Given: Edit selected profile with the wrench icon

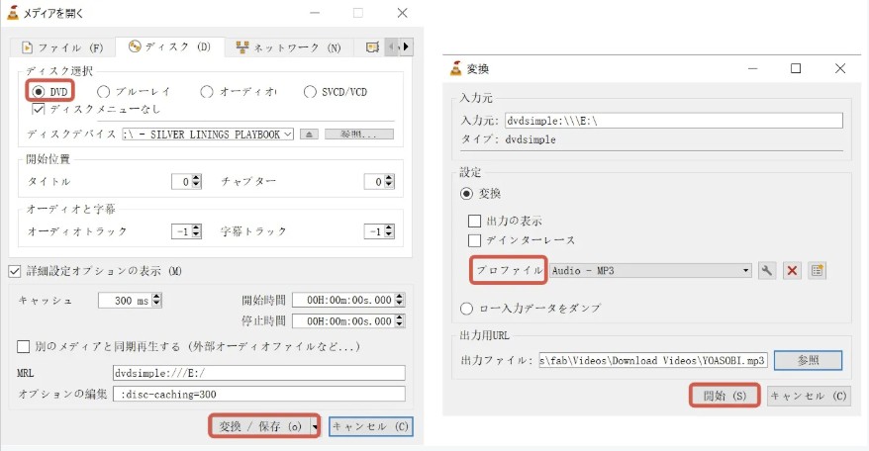Looking at the screenshot, I should (x=766, y=270).
